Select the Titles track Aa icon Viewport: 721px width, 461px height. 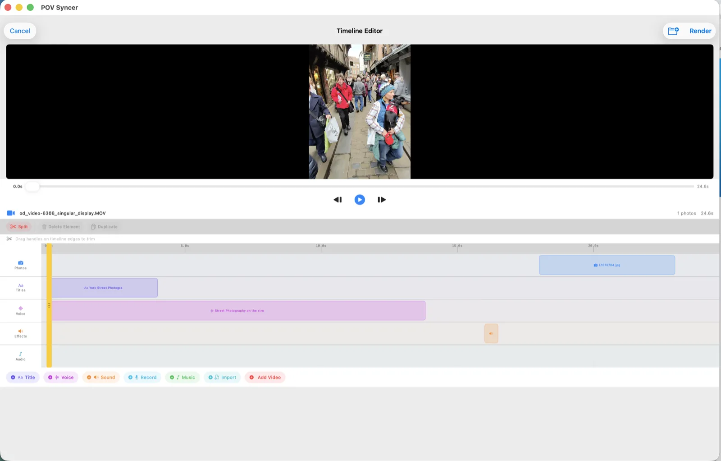tap(21, 285)
